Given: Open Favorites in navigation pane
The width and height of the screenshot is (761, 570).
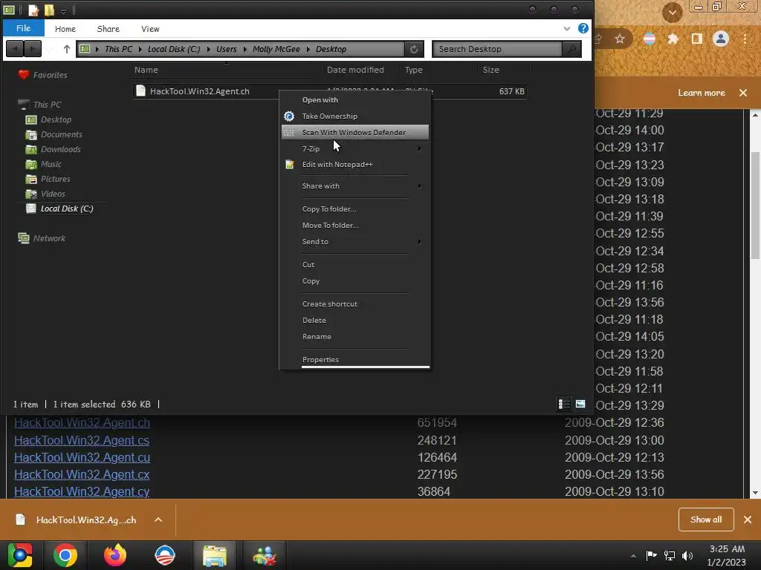Looking at the screenshot, I should pos(50,75).
